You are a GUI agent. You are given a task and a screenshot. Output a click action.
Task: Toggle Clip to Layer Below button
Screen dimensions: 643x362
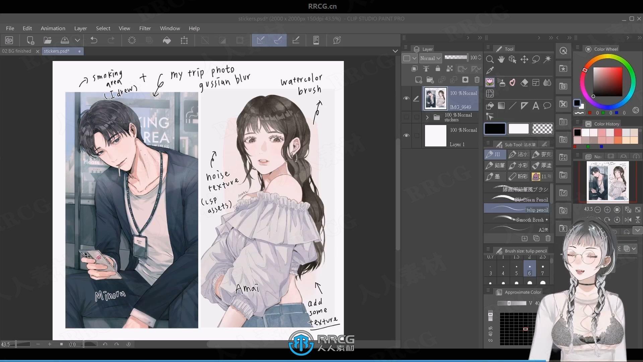coord(414,69)
